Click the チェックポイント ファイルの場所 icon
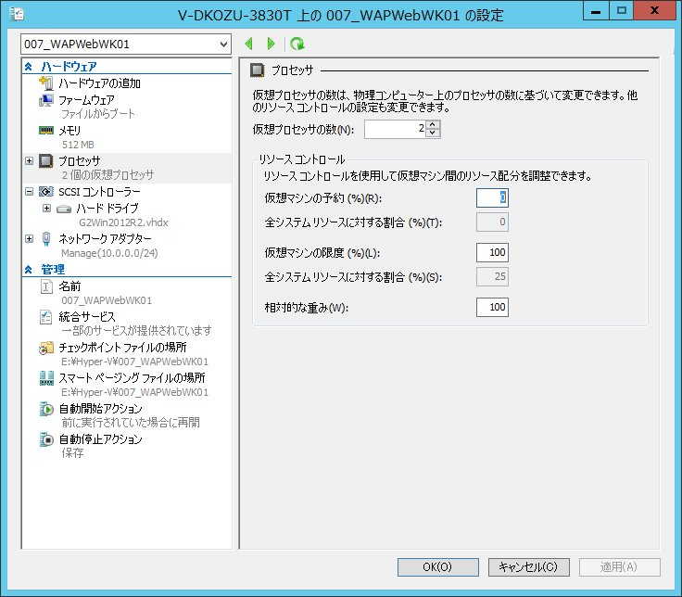Viewport: 682px width, 597px height. (46, 348)
